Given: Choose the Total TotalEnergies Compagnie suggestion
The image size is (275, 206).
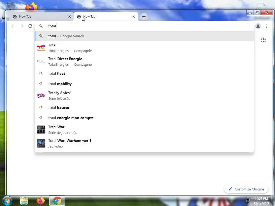Looking at the screenshot, I should 144,48.
